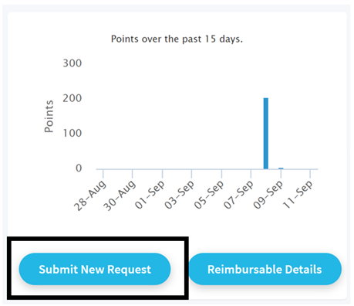Image resolution: width=354 pixels, height=306 pixels.
Task: Click the chart title about past 15 days
Action: point(177,39)
